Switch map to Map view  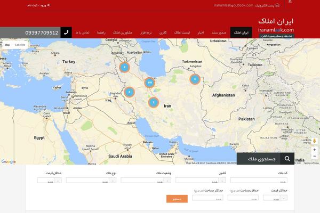click(x=7, y=45)
